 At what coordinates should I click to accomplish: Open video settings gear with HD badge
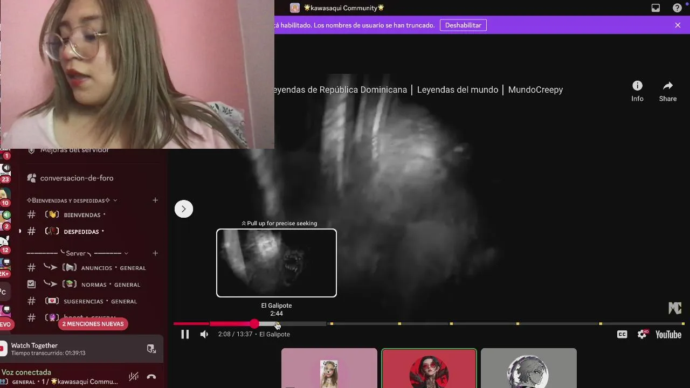click(x=642, y=335)
